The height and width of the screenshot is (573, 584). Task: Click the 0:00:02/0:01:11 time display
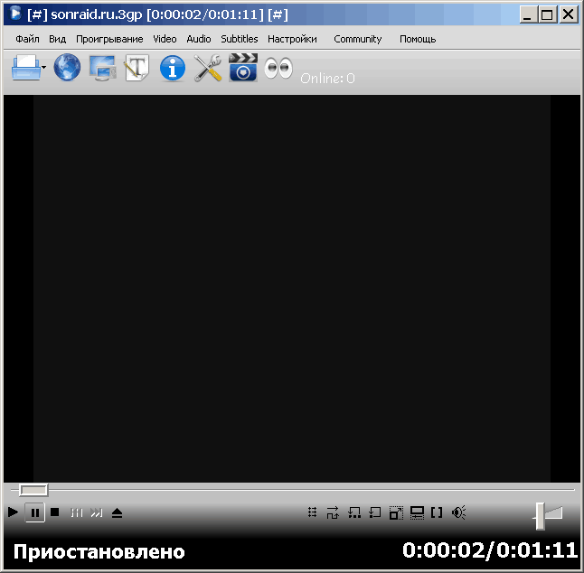click(x=490, y=550)
